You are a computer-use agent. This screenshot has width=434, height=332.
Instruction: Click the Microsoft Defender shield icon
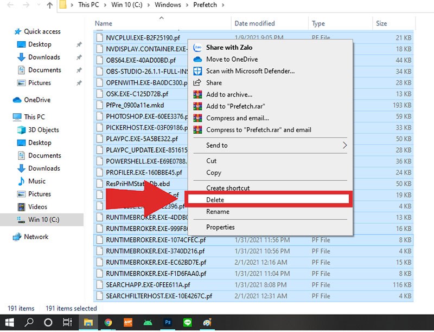[197, 71]
